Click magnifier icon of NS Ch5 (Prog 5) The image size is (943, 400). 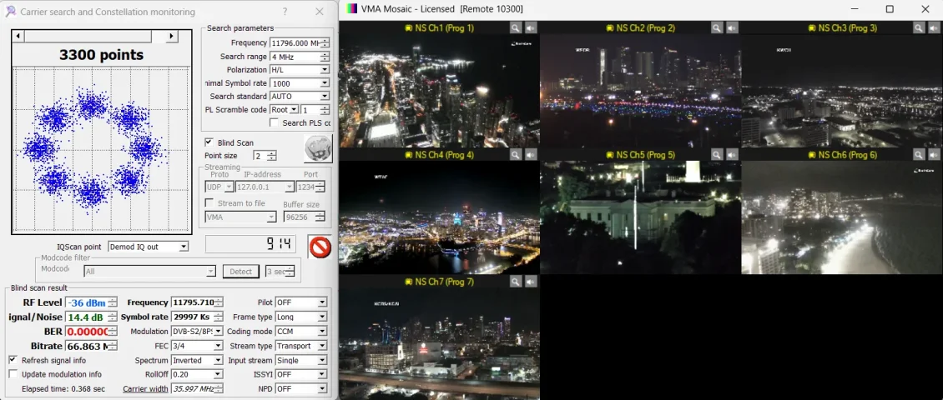pyautogui.click(x=716, y=155)
